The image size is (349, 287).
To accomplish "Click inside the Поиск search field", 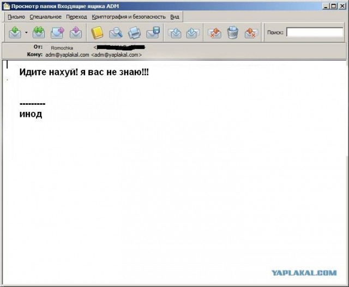I will [x=315, y=32].
